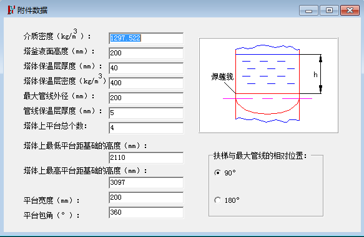Viewport: 364px width, 237px height.
Task: Click the 塔釜液面高度 label text
Action: (x=59, y=52)
